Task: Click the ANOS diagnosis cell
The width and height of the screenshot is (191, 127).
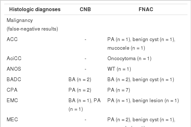Action: [14, 69]
